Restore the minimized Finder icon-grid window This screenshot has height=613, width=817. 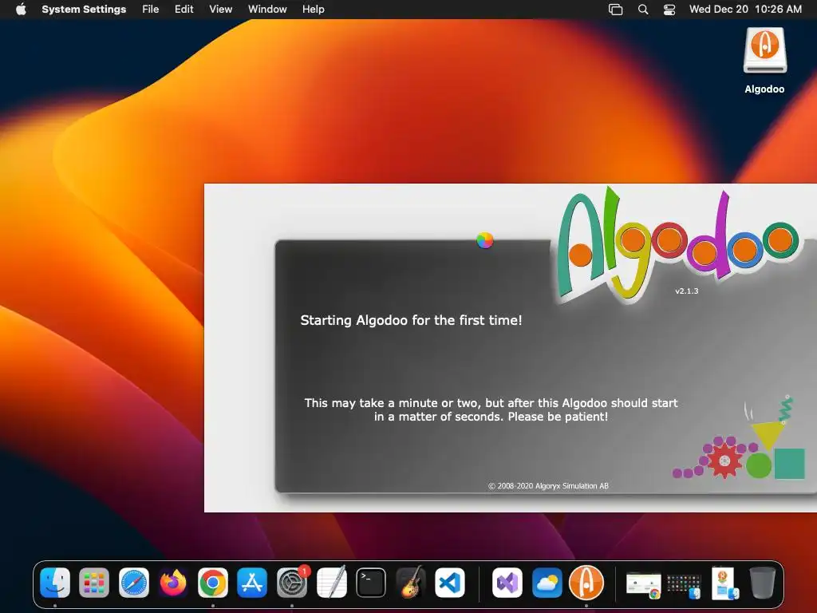(684, 585)
